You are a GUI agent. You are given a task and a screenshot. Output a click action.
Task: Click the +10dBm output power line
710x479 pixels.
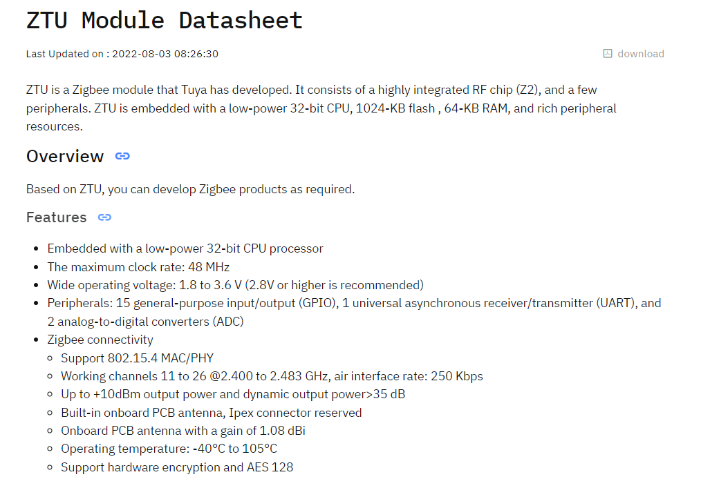233,394
